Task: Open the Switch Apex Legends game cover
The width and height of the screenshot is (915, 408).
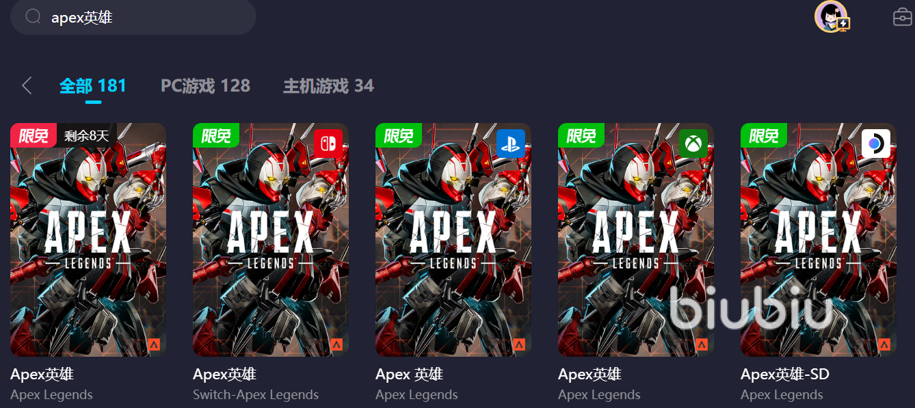Action: (x=271, y=240)
